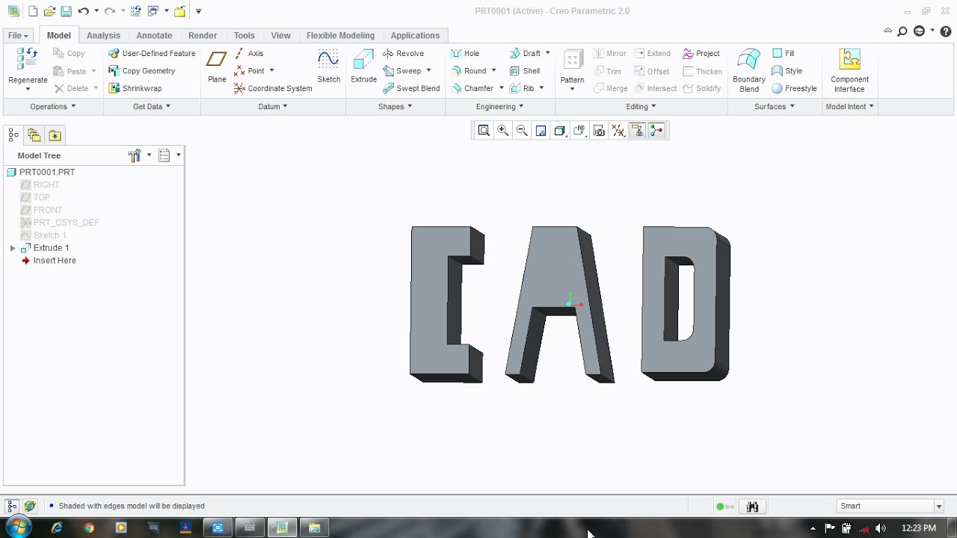
Task: Click the Undo arrow icon
Action: tap(83, 11)
